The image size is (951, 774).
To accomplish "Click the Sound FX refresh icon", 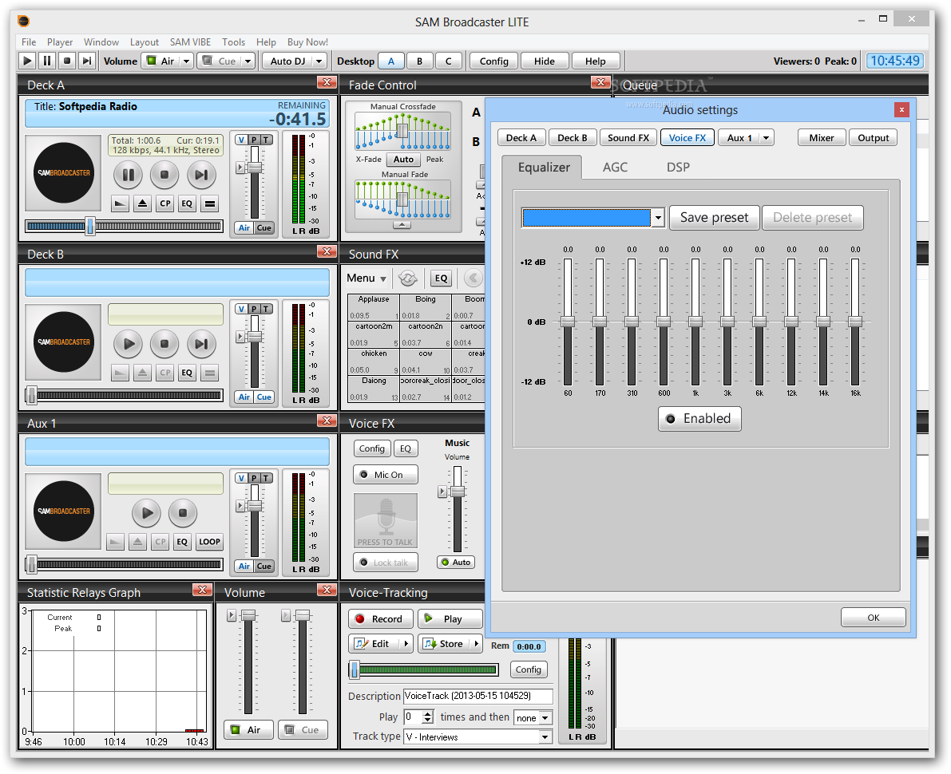I will coord(408,278).
